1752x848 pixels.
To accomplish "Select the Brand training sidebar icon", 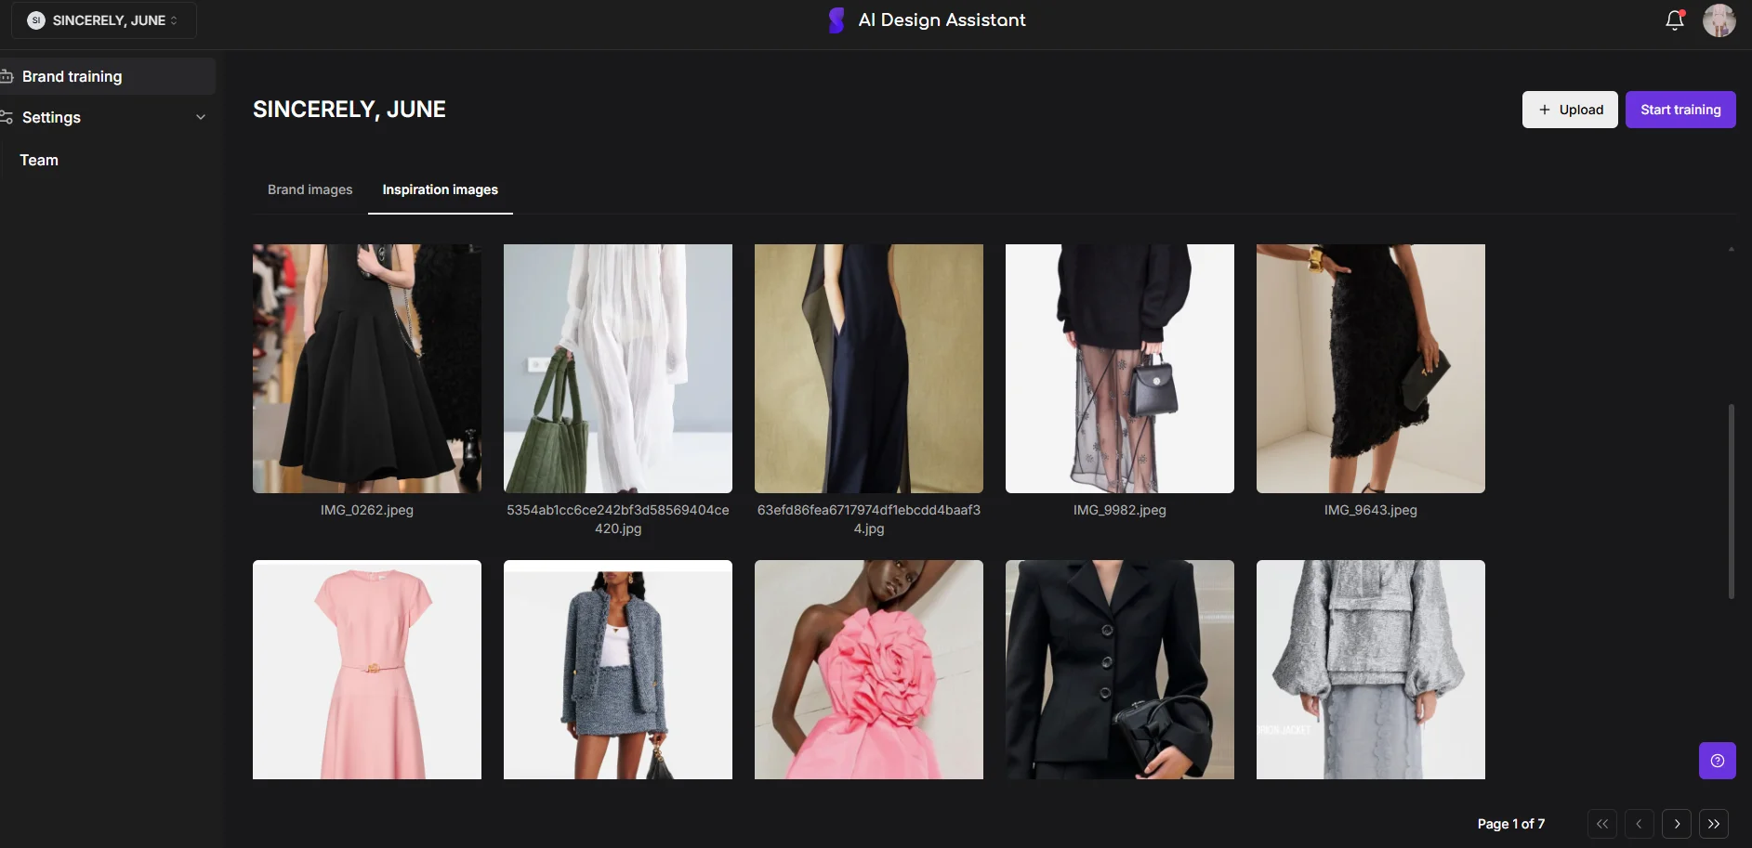I will tap(7, 75).
